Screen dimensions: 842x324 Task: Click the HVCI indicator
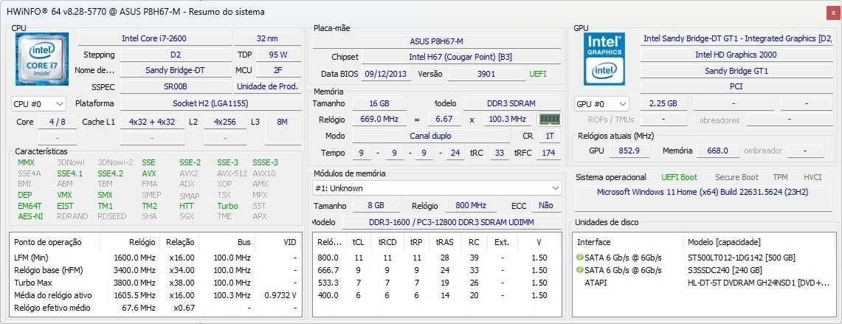click(812, 177)
